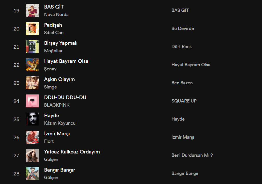Image resolution: width=262 pixels, height=184 pixels.
Task: Select the Moğollar Dört Renk cover image
Action: [32, 47]
